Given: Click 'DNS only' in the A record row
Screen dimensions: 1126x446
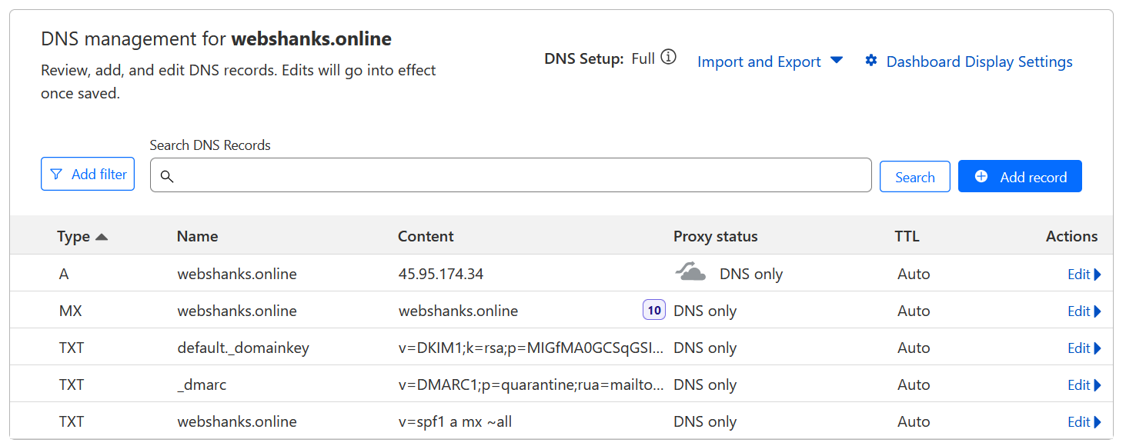Looking at the screenshot, I should (x=751, y=274).
